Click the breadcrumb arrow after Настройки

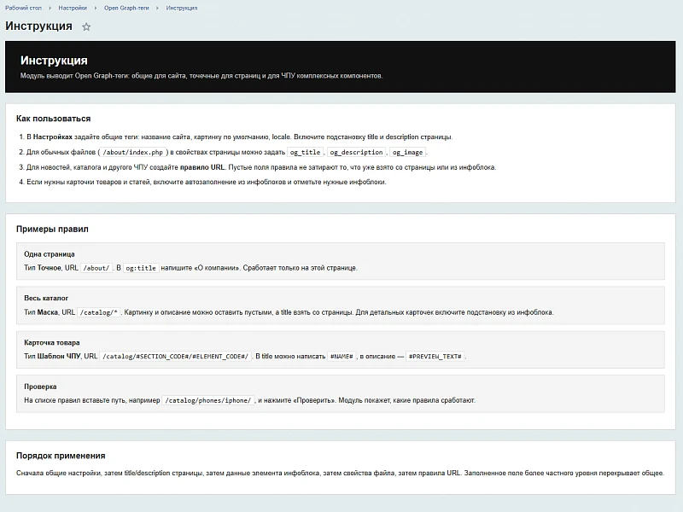(x=96, y=8)
